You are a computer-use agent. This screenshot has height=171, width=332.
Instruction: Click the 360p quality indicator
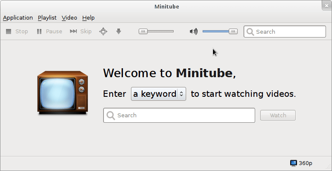coord(301,163)
